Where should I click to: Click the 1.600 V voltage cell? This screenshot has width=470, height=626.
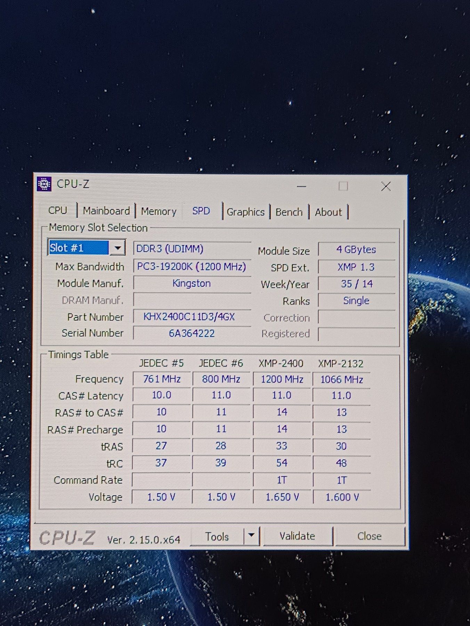(x=342, y=497)
